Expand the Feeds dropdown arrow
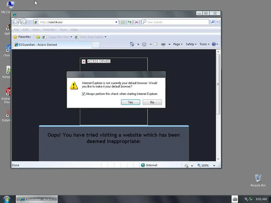 (151, 44)
